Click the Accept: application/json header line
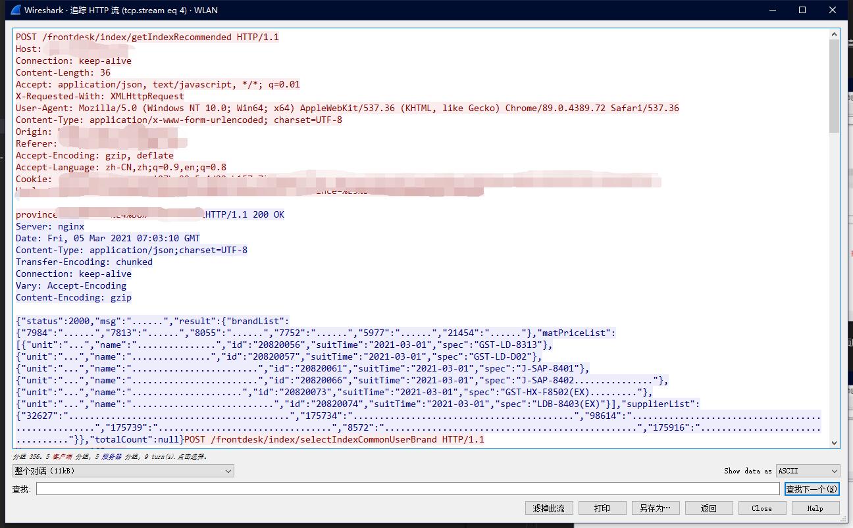853x528 pixels. click(x=158, y=84)
